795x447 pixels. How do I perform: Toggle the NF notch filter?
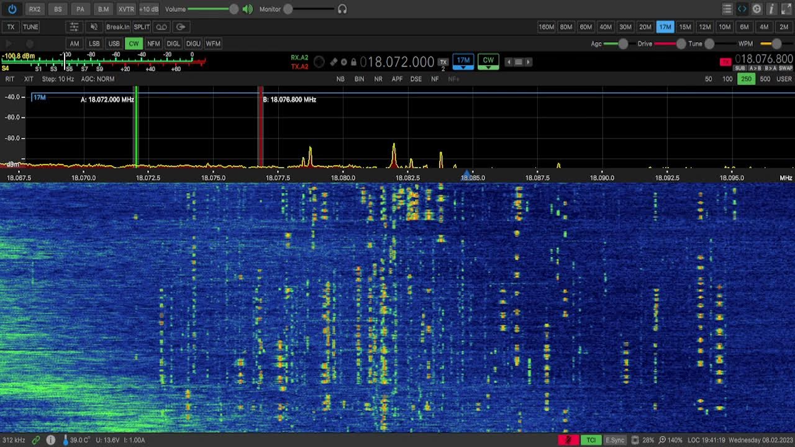point(435,79)
